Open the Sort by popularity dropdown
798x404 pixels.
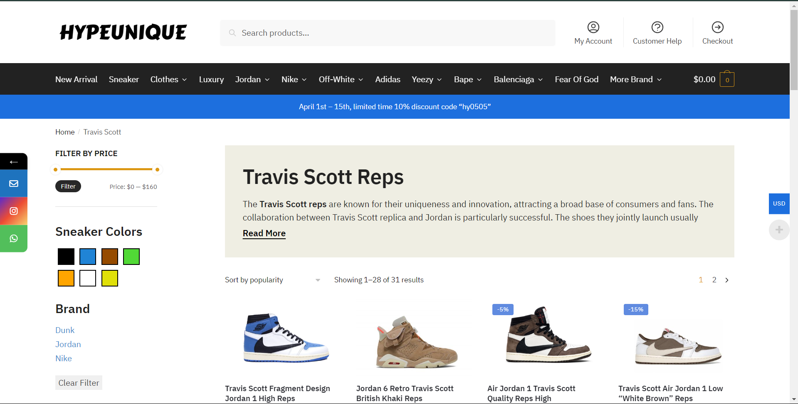272,280
